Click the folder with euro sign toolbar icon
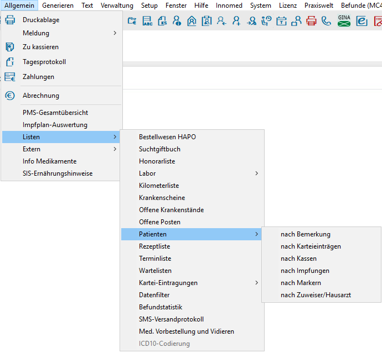 click(x=132, y=21)
